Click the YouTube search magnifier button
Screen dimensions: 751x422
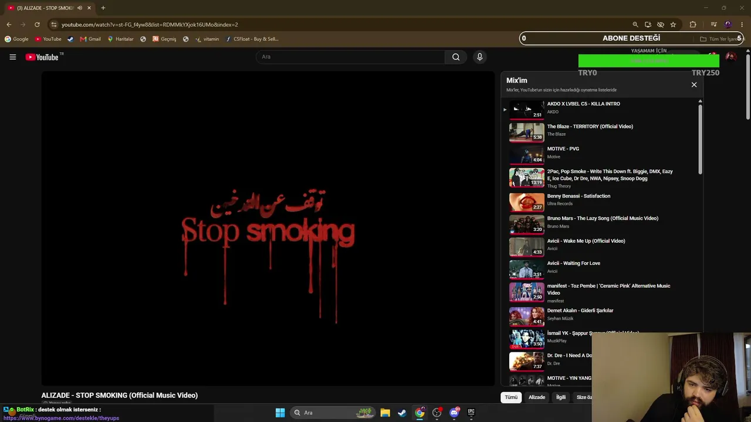coord(456,57)
